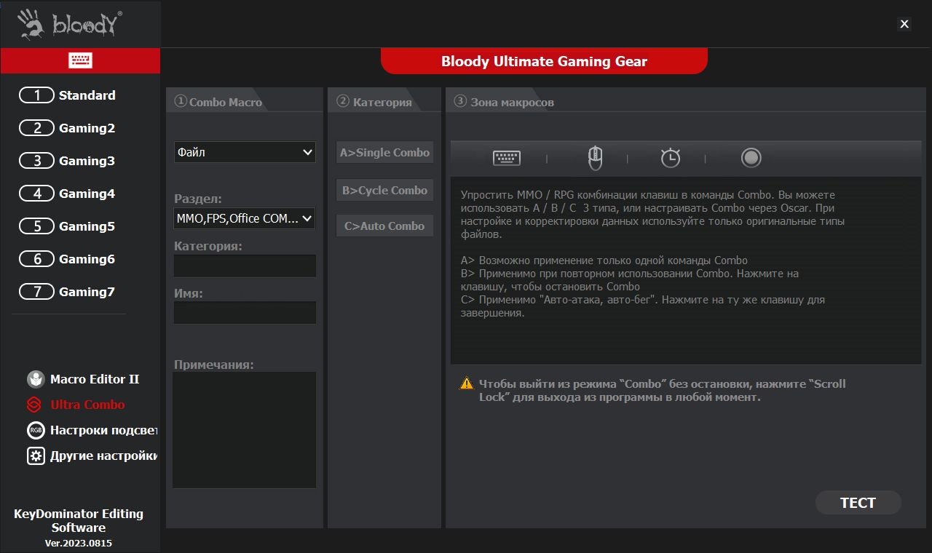Click the round record icon

[x=751, y=158]
